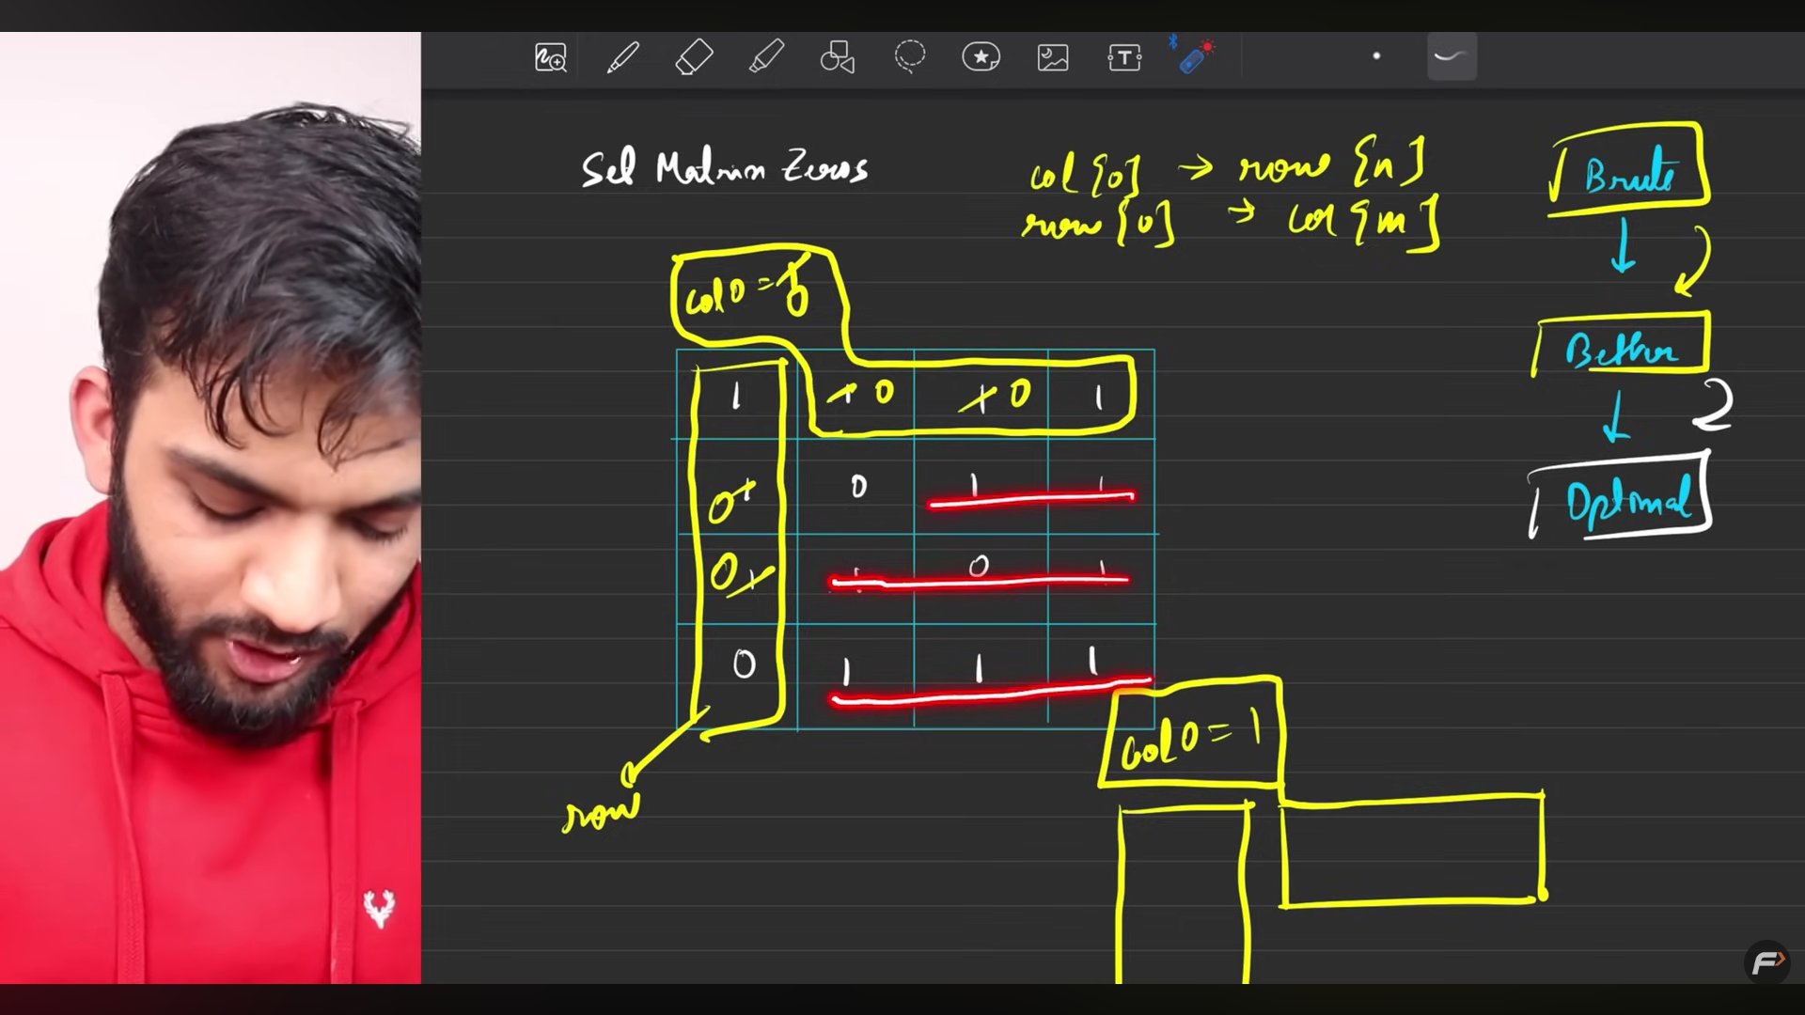
Task: Activate the Laser pointer tool
Action: point(1194,58)
